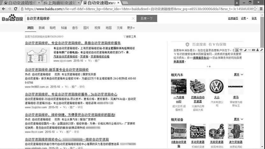Switch to the first carousel dot
The image size is (265, 149).
coord(207,67)
